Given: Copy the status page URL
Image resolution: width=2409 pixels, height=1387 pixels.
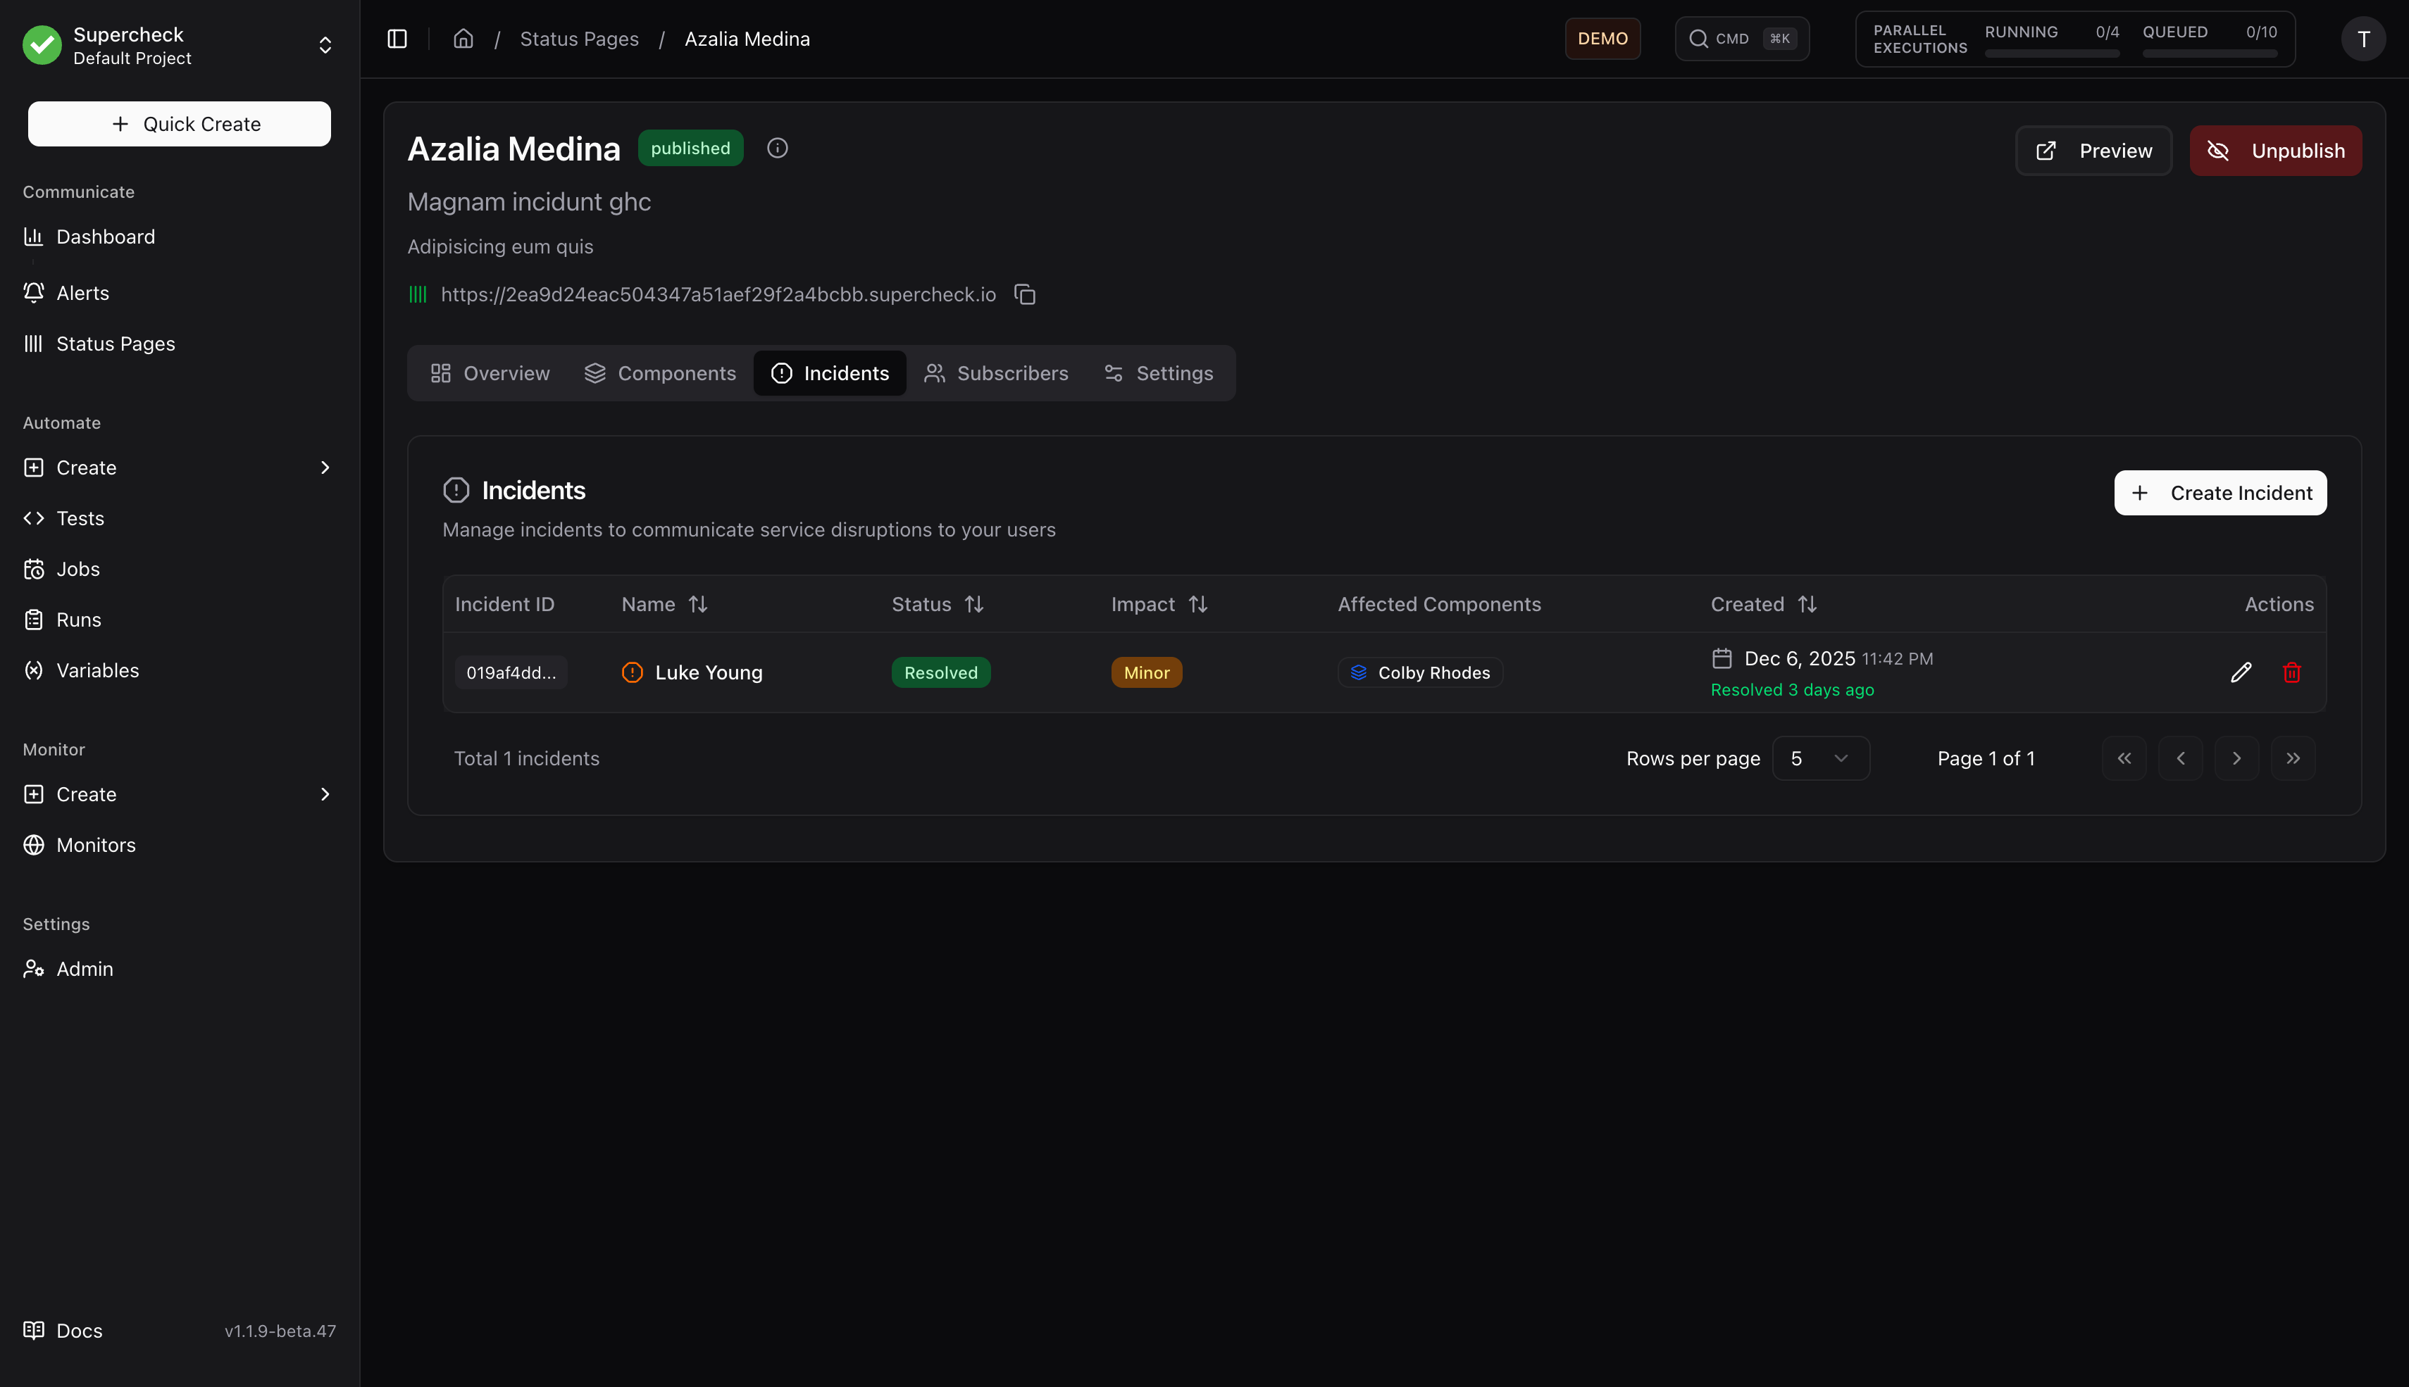Looking at the screenshot, I should 1026,294.
